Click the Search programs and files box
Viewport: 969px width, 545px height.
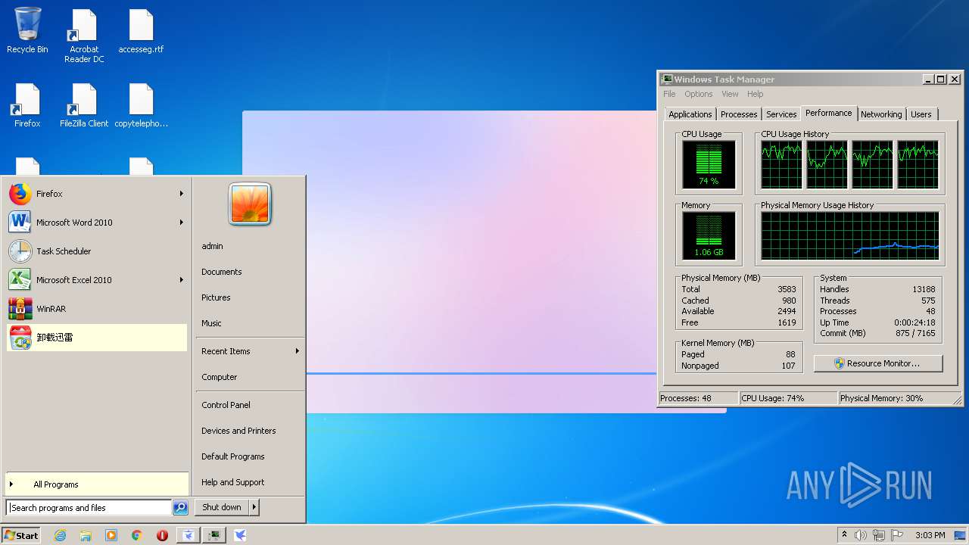coord(89,508)
